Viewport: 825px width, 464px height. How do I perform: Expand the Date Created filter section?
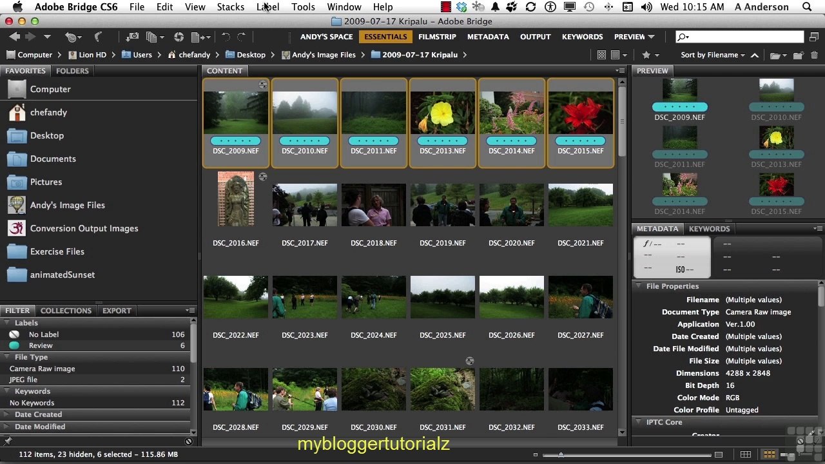(8, 414)
